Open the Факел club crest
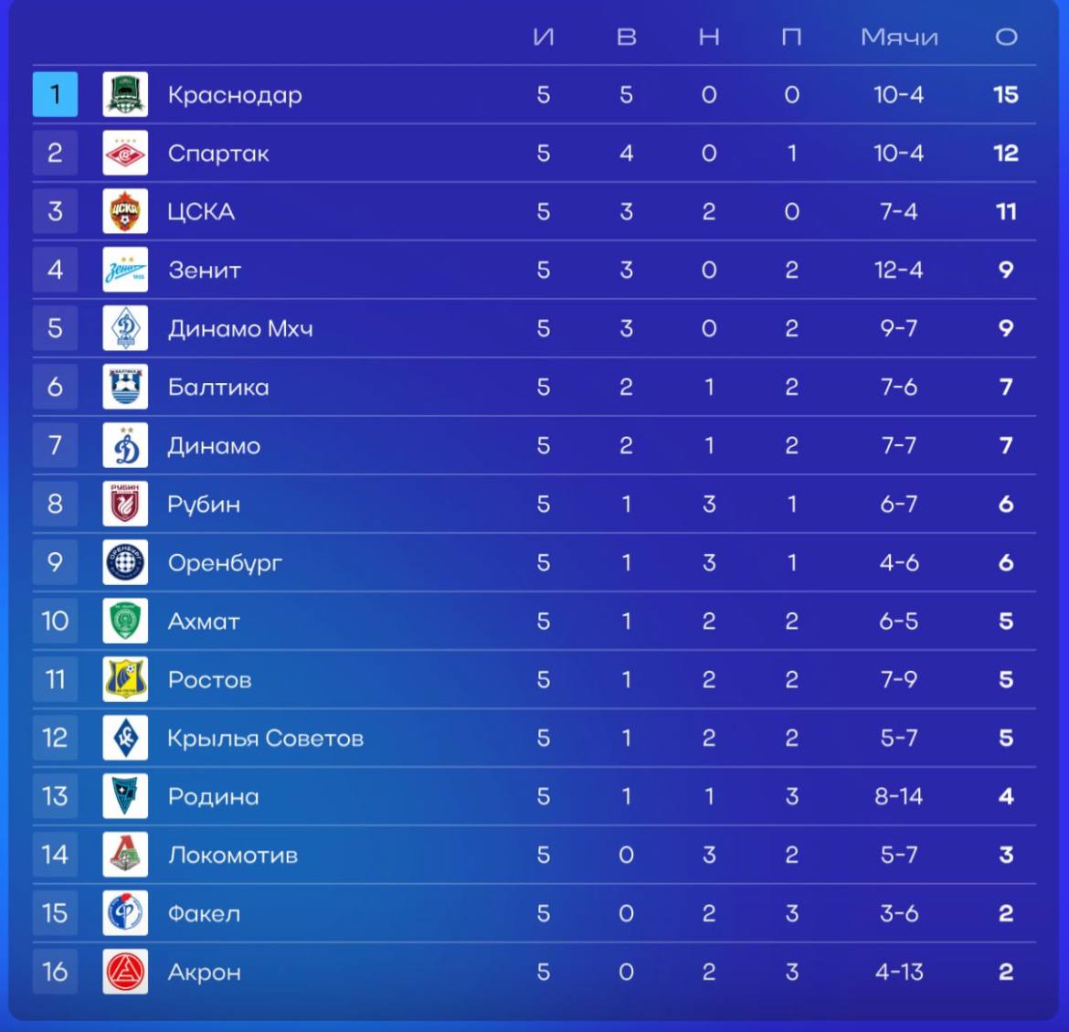Screen dimensions: 1069x1032 [x=125, y=913]
